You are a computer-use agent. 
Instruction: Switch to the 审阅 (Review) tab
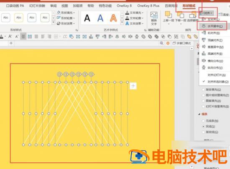54,6
